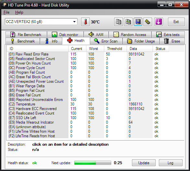Click the 30°C temperature reading
The width and height of the screenshot is (190, 171).
tap(95, 22)
